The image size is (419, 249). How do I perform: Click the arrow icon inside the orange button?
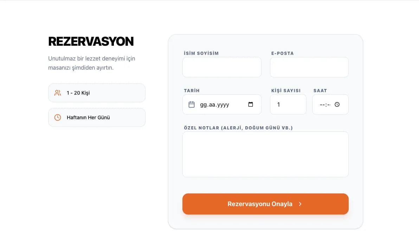[x=300, y=204]
